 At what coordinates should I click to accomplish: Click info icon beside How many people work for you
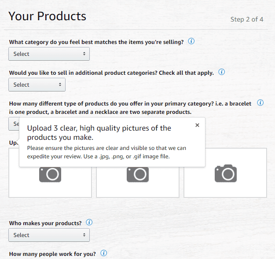104,253
